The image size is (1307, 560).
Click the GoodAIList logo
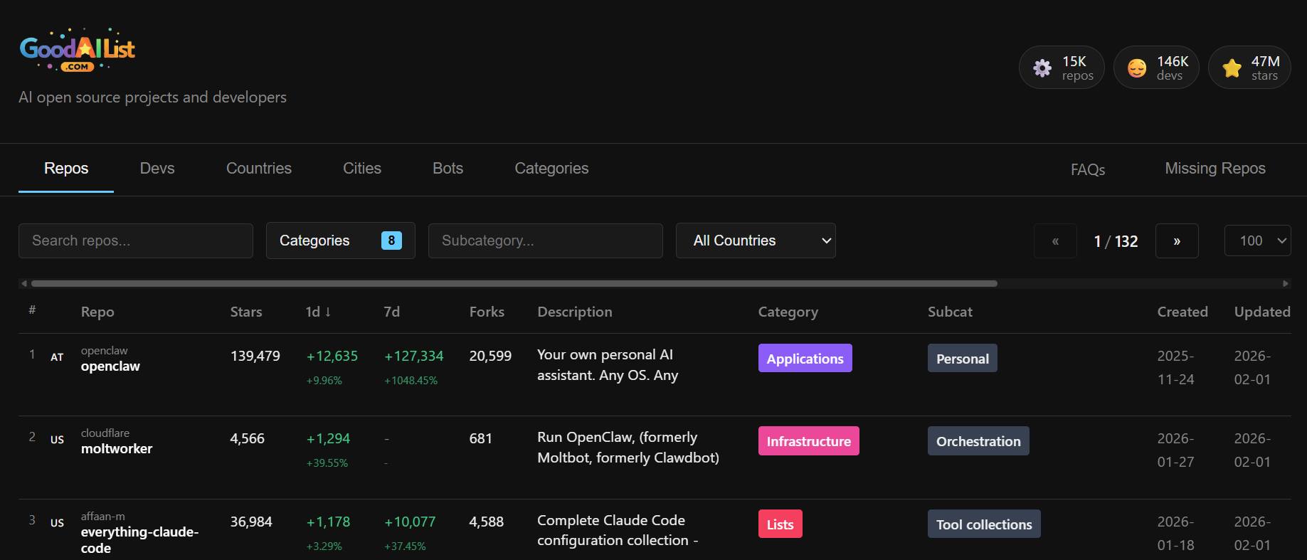click(78, 50)
